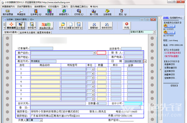This screenshot has width=187, height=123.
Task: Open 淘&拍 地址串识别 tool
Action: (x=46, y=26)
